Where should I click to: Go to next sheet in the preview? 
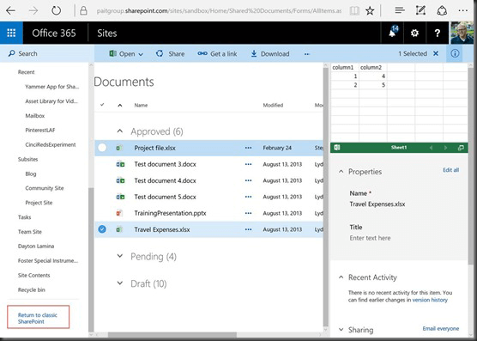click(445, 148)
